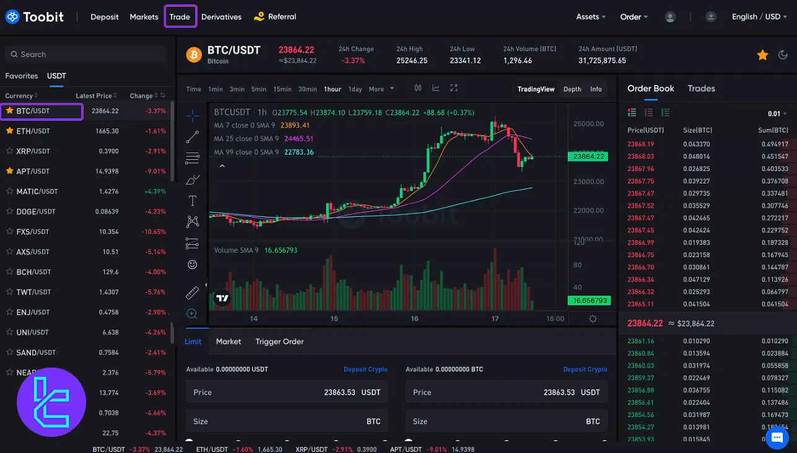Select the 15min timeframe
Screen dimensions: 797x453
[282, 89]
